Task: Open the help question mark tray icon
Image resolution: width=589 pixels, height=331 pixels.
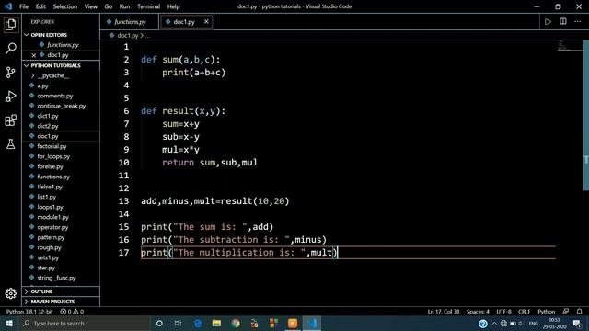Action: [x=483, y=323]
